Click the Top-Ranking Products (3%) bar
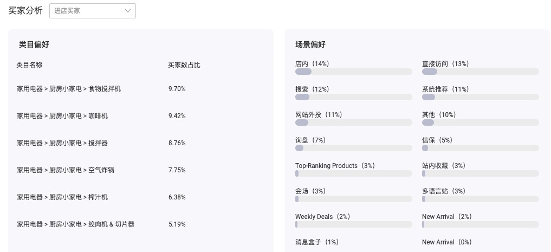 (353, 173)
